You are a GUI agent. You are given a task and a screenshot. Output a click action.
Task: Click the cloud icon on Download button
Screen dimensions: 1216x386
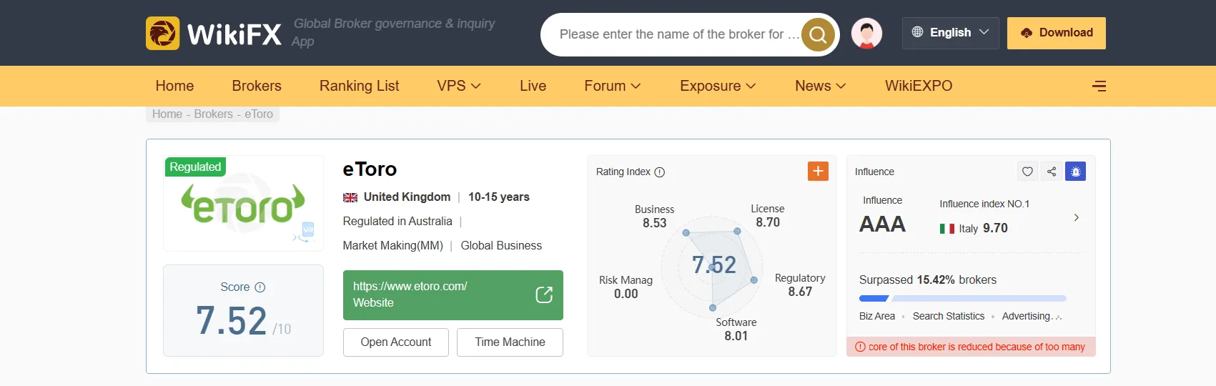[x=1027, y=33]
